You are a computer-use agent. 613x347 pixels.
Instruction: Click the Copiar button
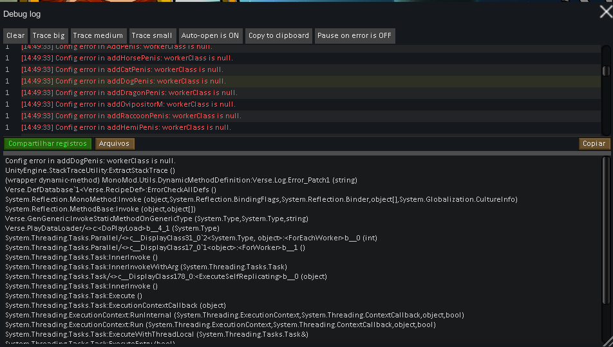(594, 144)
